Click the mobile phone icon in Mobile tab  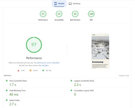55,4
